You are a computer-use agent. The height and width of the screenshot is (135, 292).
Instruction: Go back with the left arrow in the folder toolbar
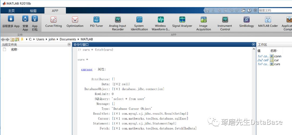tap(3, 39)
